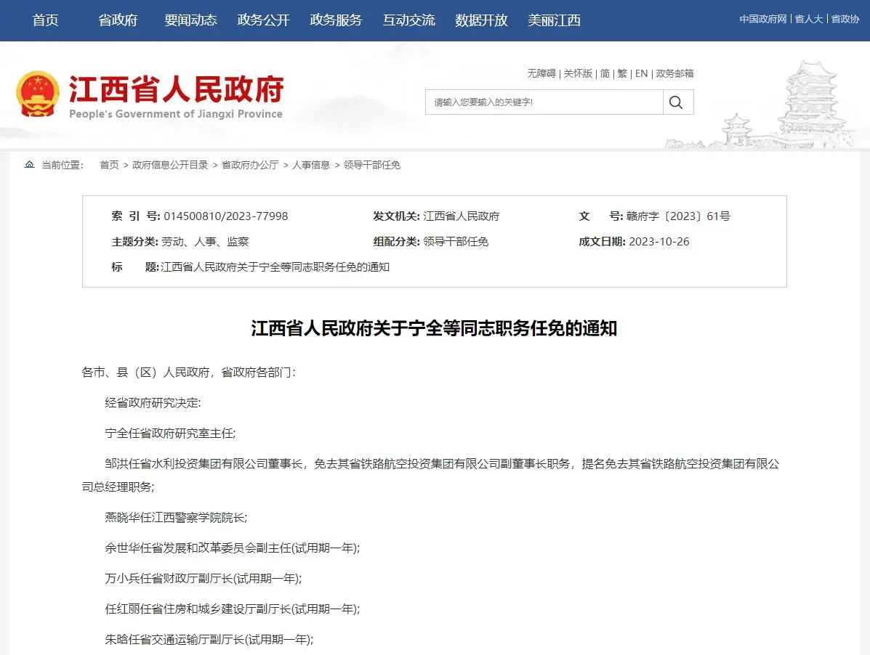Click the search magnifier icon
Screen dimensions: 870x655
[x=677, y=102]
